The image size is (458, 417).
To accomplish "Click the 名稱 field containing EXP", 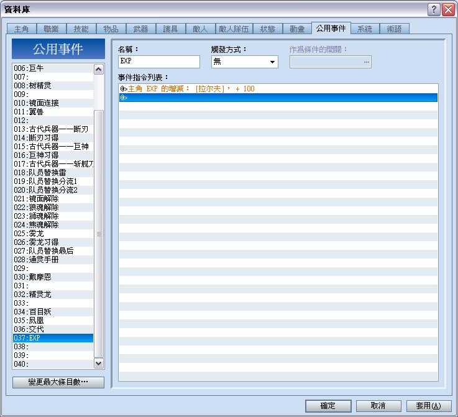I will coord(159,62).
